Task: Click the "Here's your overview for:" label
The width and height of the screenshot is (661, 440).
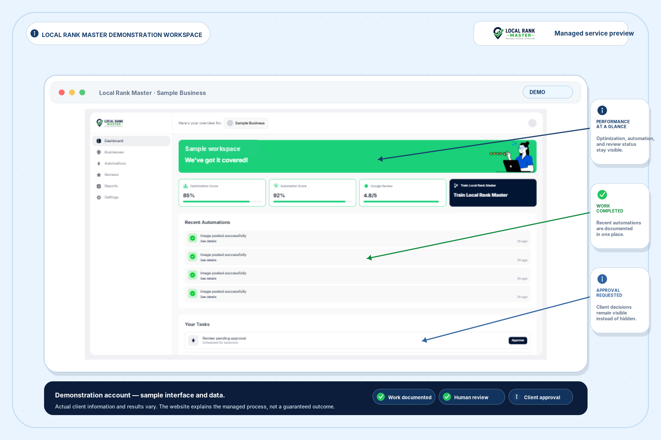Action: pos(200,123)
